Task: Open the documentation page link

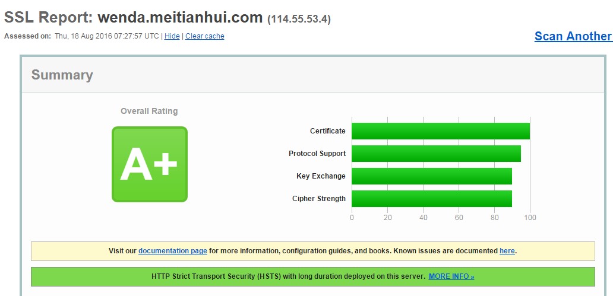Action: pos(173,251)
